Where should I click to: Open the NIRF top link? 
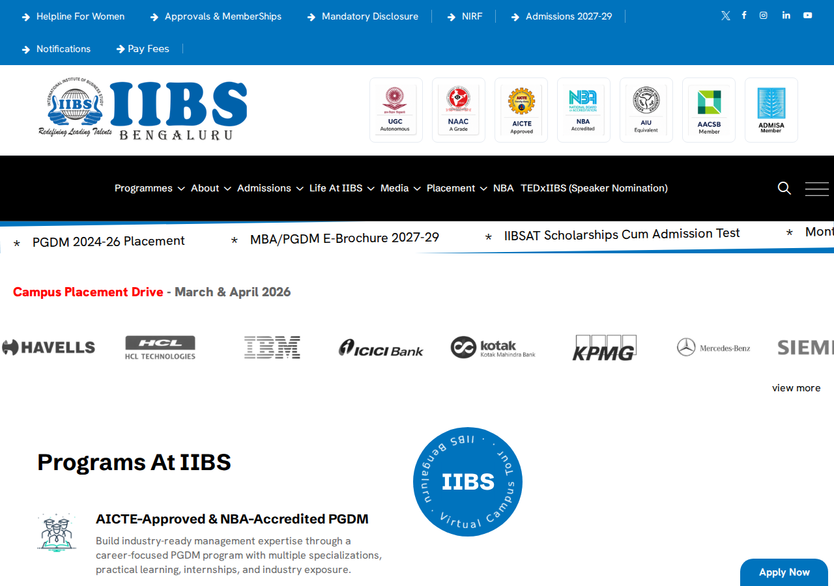[465, 16]
